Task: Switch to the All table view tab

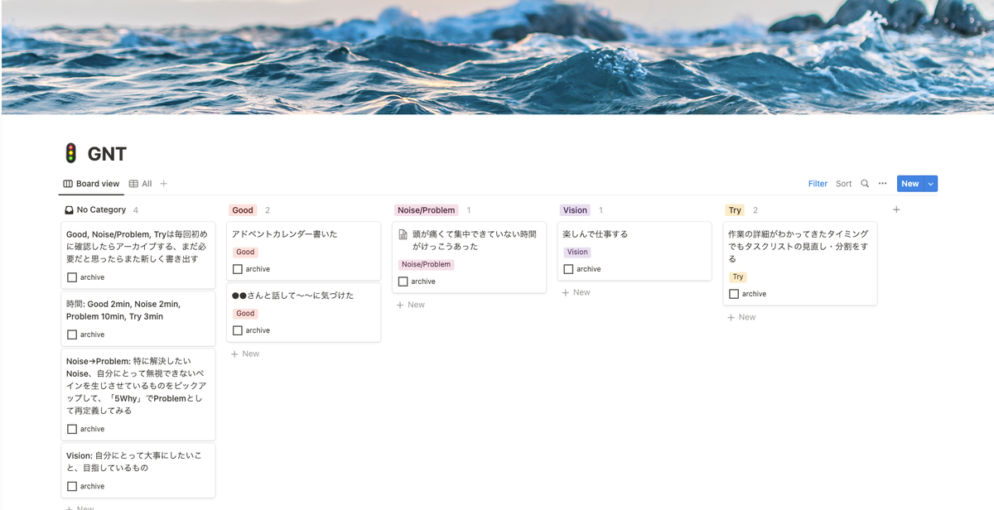Action: click(140, 184)
